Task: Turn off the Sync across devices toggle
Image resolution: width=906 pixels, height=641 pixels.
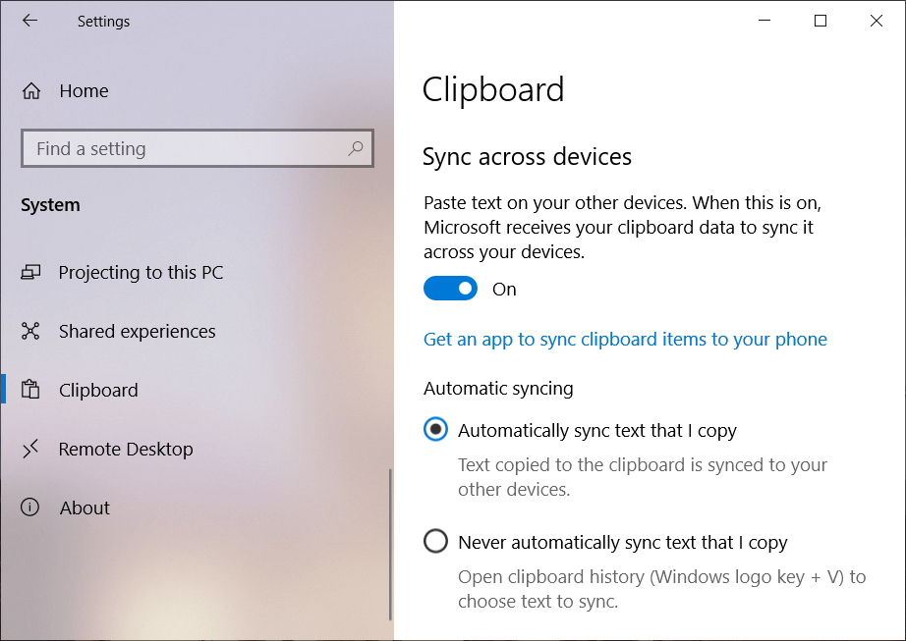Action: (450, 289)
